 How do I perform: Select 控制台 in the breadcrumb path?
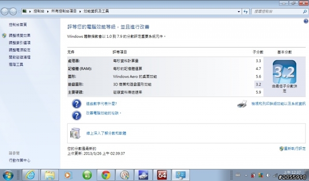(x=39, y=11)
